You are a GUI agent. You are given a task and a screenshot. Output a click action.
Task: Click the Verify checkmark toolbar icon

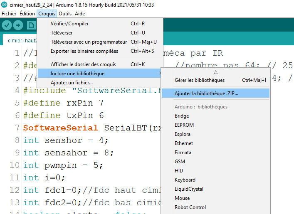pyautogui.click(x=7, y=25)
